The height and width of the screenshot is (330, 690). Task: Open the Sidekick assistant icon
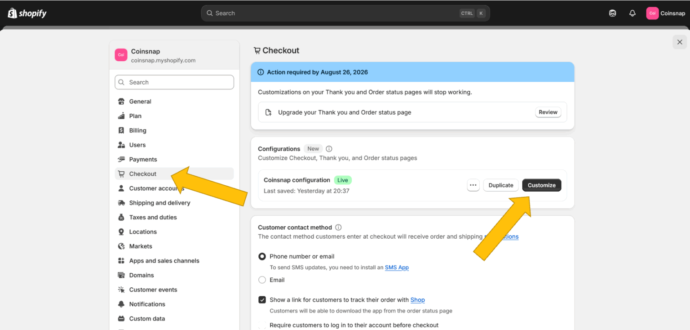tap(612, 13)
